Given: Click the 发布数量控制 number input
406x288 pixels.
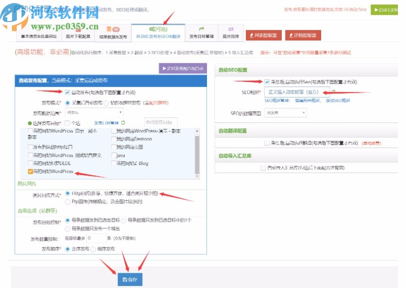Looking at the screenshot, I should pos(96,238).
